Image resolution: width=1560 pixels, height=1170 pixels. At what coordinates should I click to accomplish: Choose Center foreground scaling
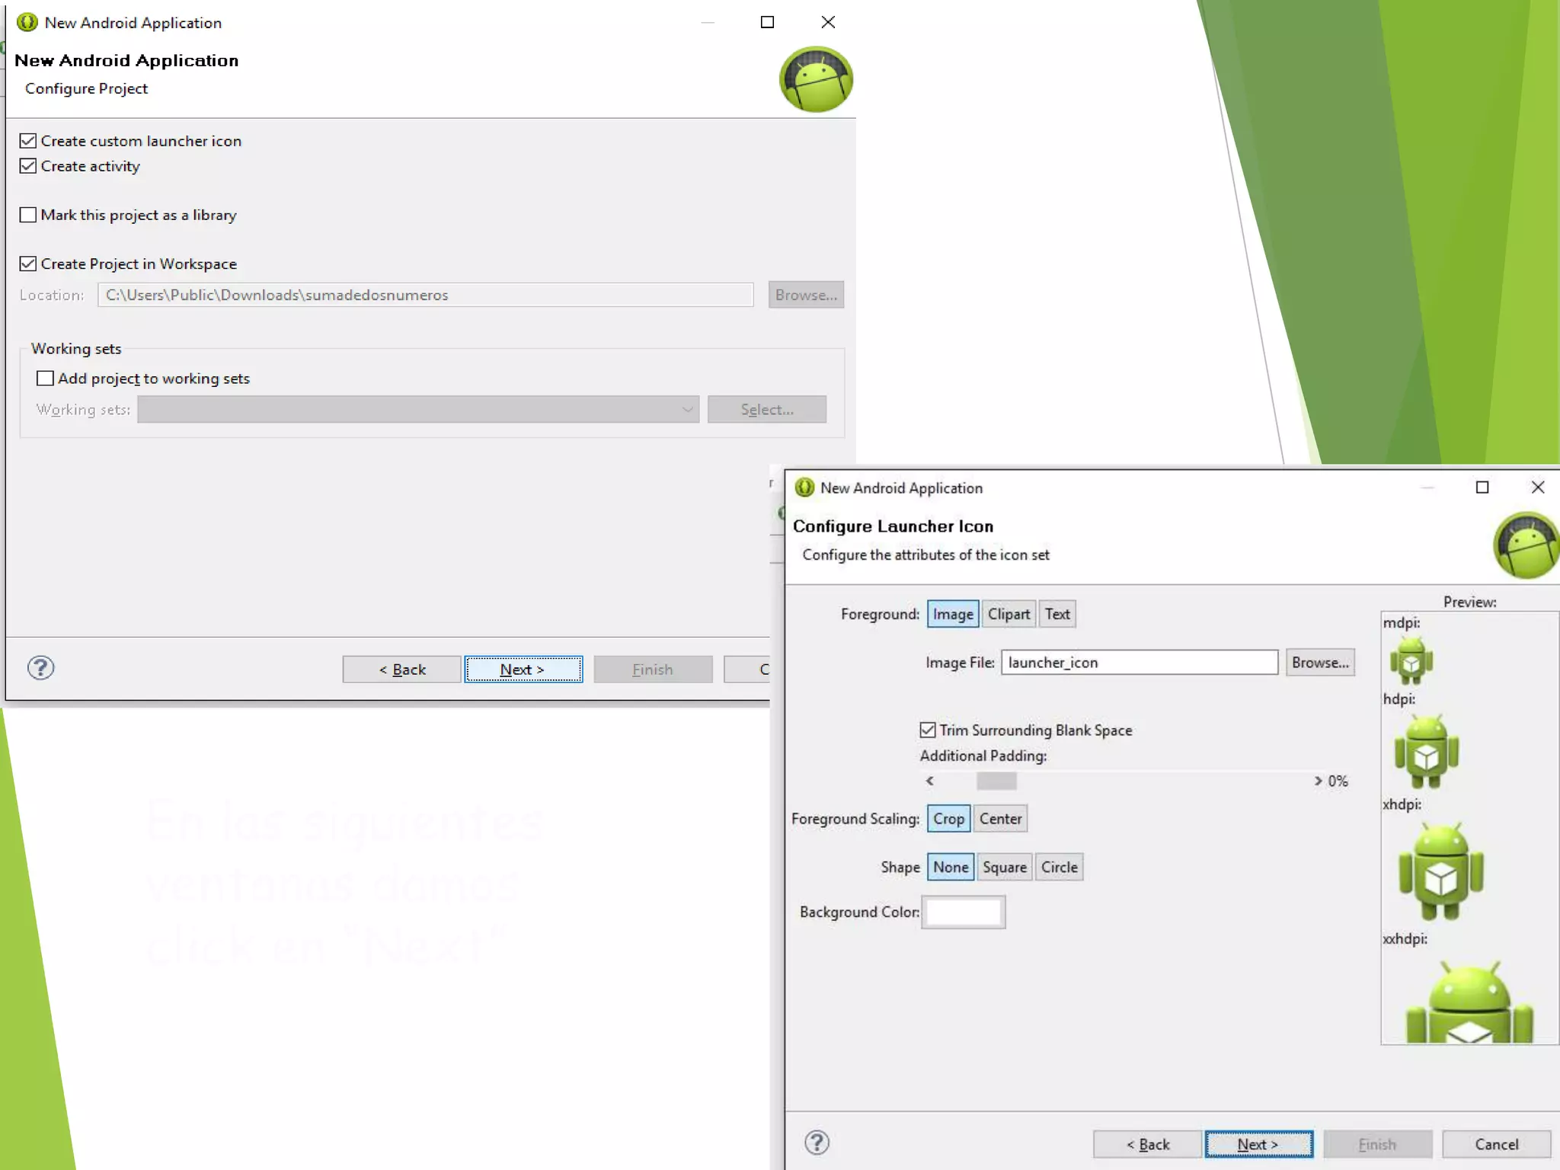click(x=1001, y=819)
